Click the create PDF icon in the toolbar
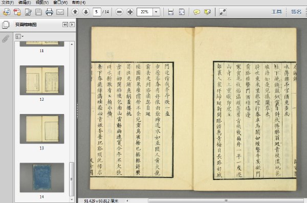Image resolution: width=307 pixels, height=203 pixels. click(17, 12)
